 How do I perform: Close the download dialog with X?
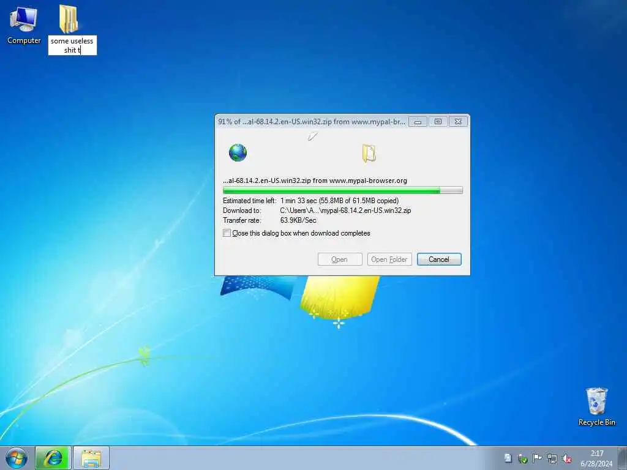click(x=458, y=122)
